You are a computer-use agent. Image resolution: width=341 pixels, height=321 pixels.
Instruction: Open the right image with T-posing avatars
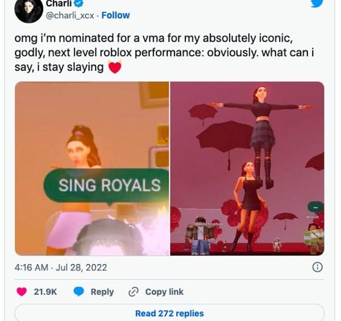click(247, 168)
